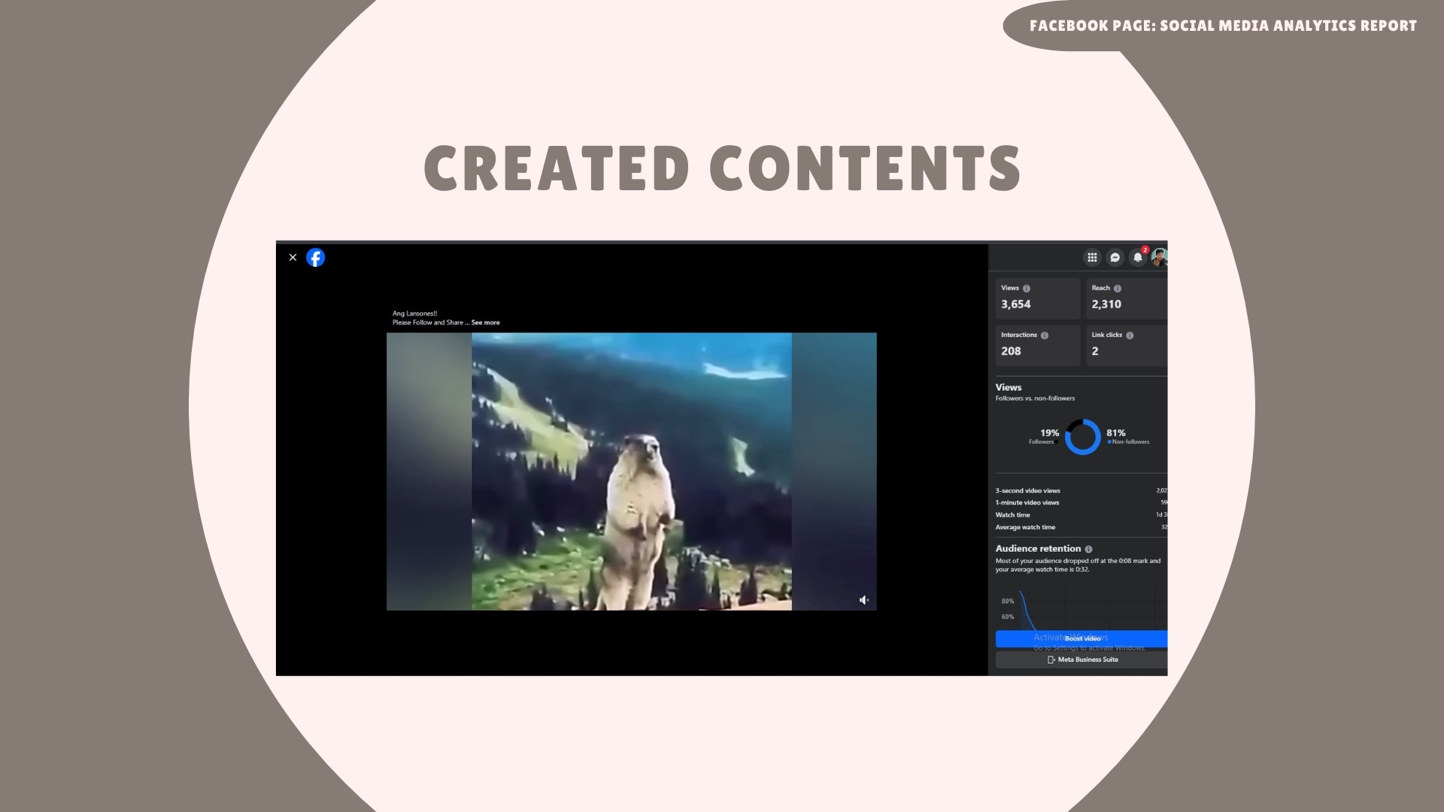This screenshot has height=812, width=1444.
Task: Toggle the video mute speaker icon
Action: click(864, 600)
